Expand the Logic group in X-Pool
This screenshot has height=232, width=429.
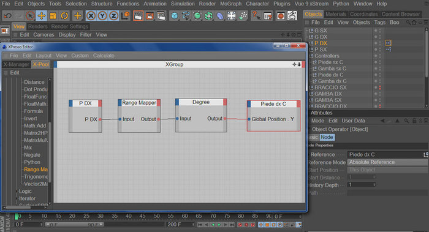coord(17,191)
